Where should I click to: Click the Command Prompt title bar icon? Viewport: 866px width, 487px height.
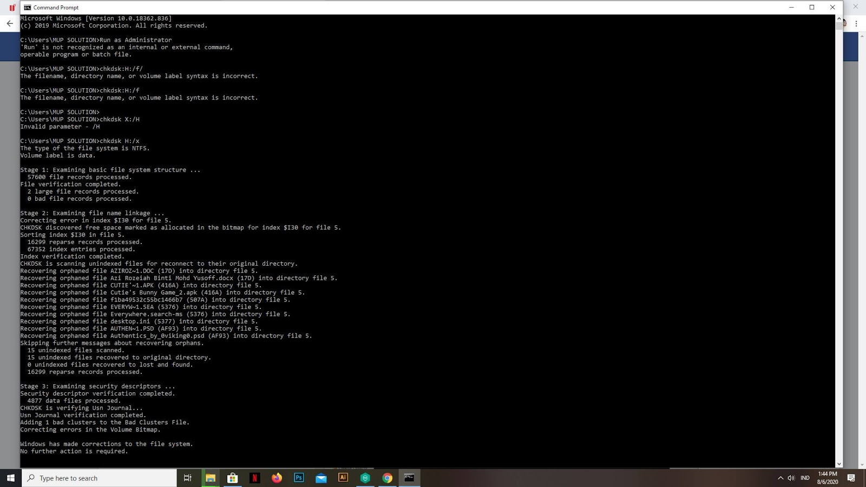pos(27,8)
